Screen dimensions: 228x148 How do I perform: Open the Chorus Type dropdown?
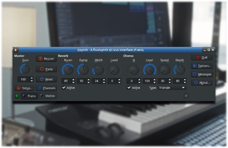(x=172, y=88)
